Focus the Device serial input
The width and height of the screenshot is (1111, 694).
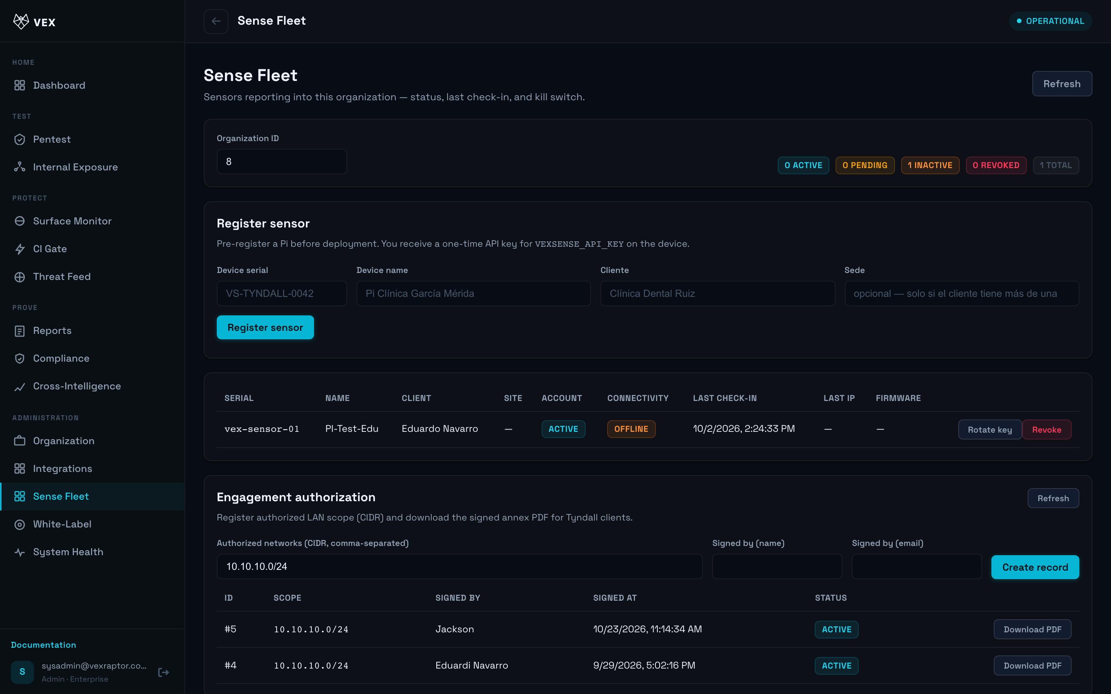click(x=282, y=293)
